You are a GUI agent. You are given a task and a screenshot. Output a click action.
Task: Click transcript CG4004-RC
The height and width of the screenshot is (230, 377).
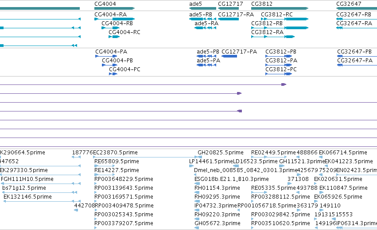[x=124, y=32]
